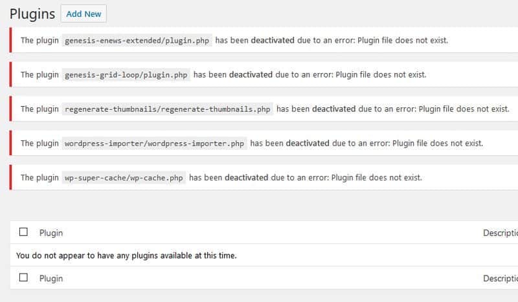Click the Plugin column heading in header row

[x=51, y=233]
